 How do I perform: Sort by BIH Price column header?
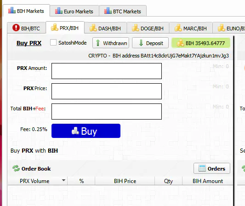125,181
